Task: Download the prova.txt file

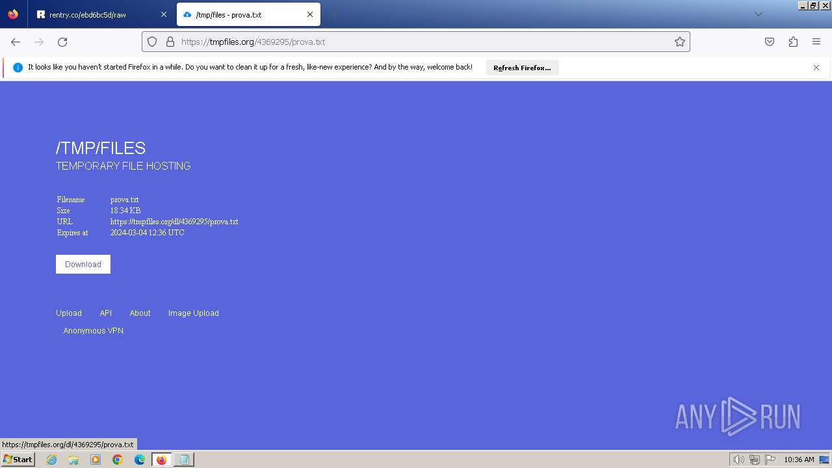Action: (x=83, y=265)
